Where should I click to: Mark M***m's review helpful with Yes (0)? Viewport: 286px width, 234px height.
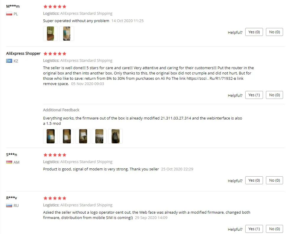[254, 32]
